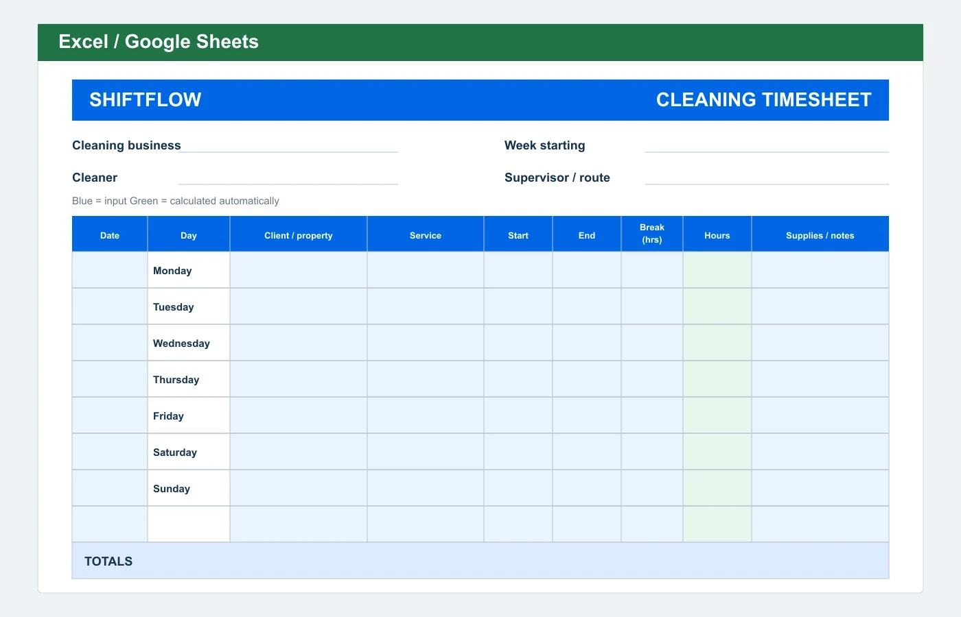Click the Cleaning business field label
The width and height of the screenshot is (961, 617).
pyautogui.click(x=126, y=145)
